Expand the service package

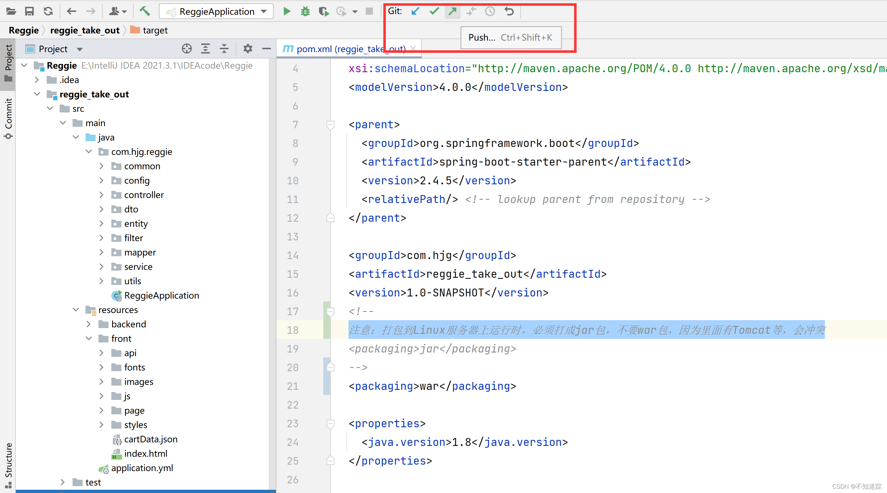pyautogui.click(x=101, y=267)
